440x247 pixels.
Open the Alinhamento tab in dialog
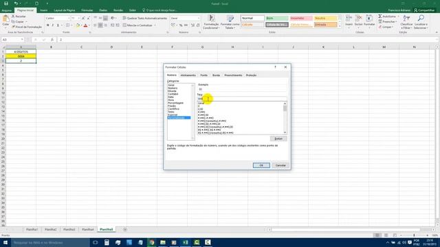coord(188,75)
